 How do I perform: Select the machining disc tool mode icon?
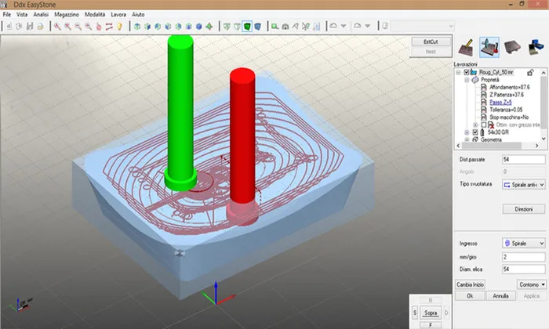pos(489,47)
